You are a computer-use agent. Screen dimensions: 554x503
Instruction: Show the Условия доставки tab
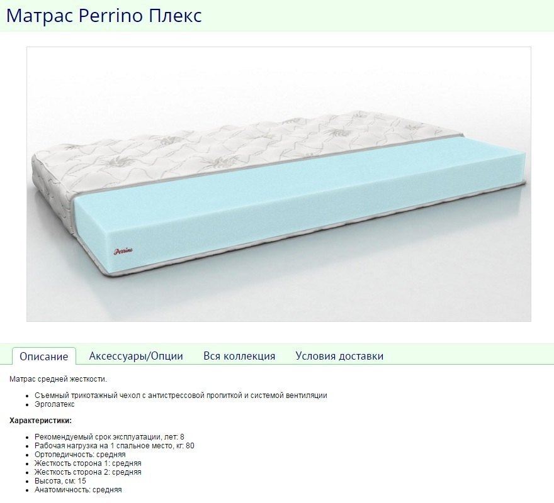pos(339,356)
